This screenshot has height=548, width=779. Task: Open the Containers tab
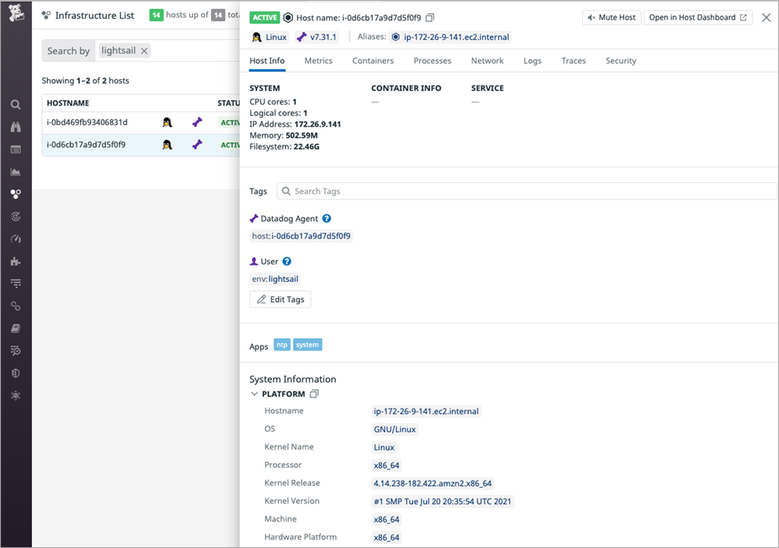pos(373,61)
